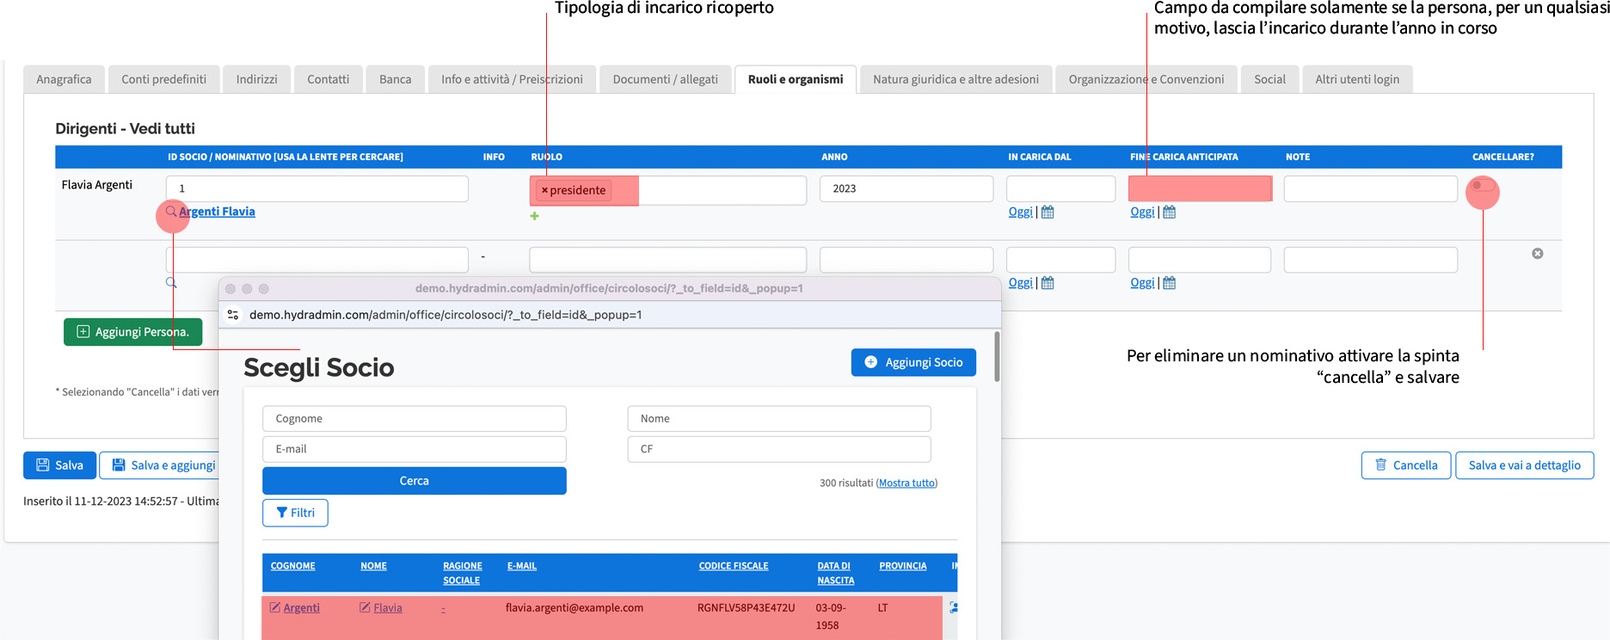Click the Flavia name link in results
The width and height of the screenshot is (1610, 640).
point(387,607)
